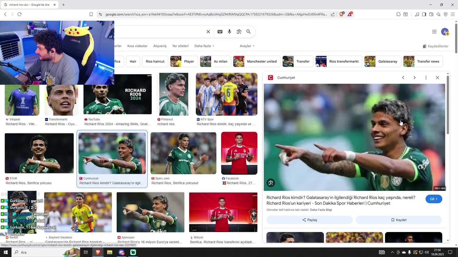The height and width of the screenshot is (257, 458).
Task: Open NTV Spor Richard Rios kimdir thumbnail
Action: [x=226, y=94]
